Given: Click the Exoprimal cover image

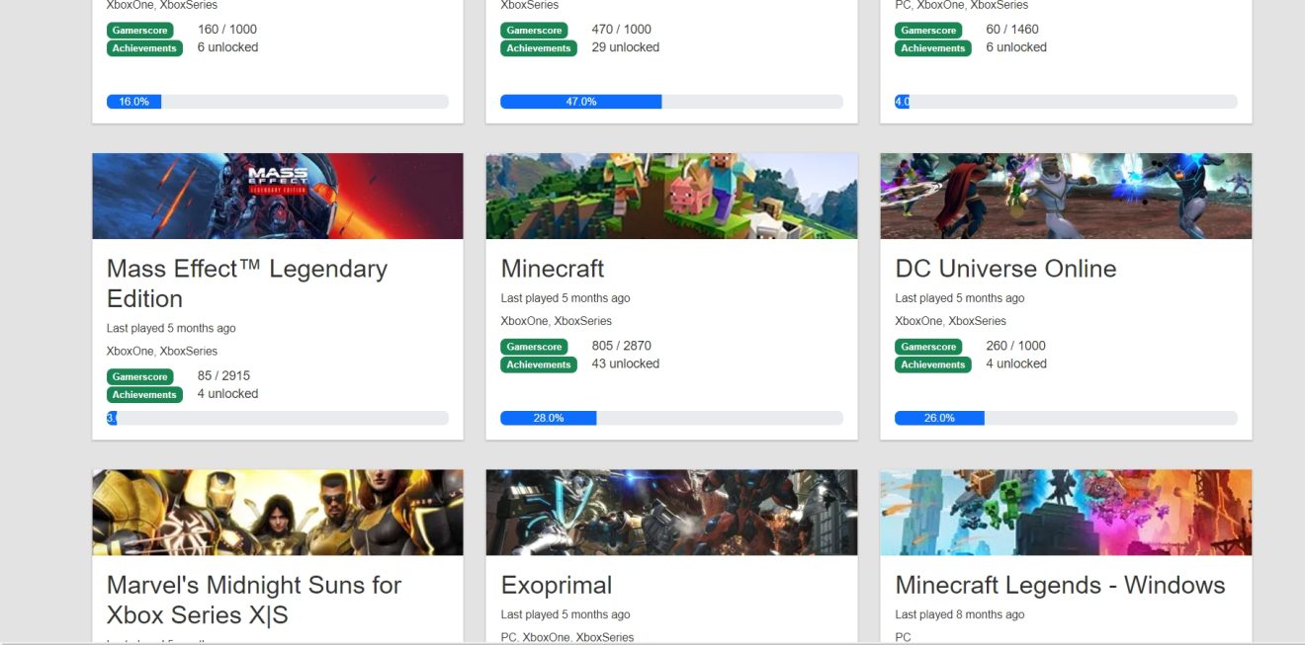Looking at the screenshot, I should point(672,512).
